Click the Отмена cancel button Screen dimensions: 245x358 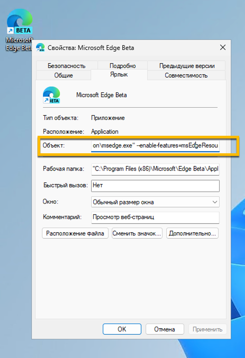pos(165,329)
